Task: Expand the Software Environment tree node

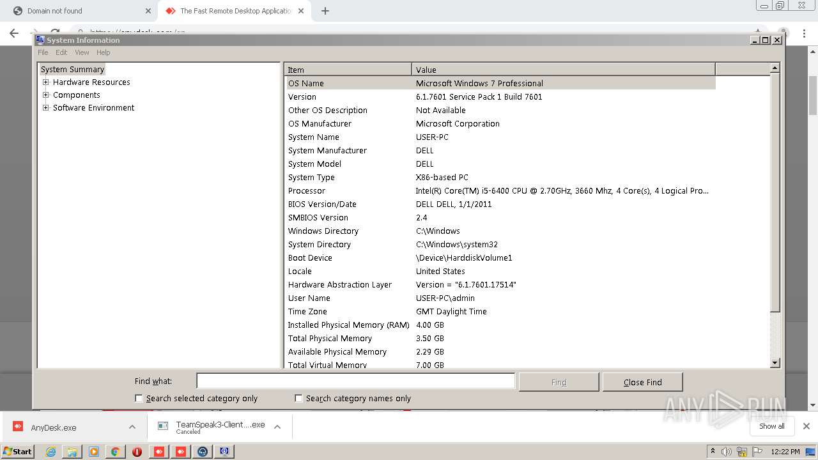Action: (x=46, y=107)
